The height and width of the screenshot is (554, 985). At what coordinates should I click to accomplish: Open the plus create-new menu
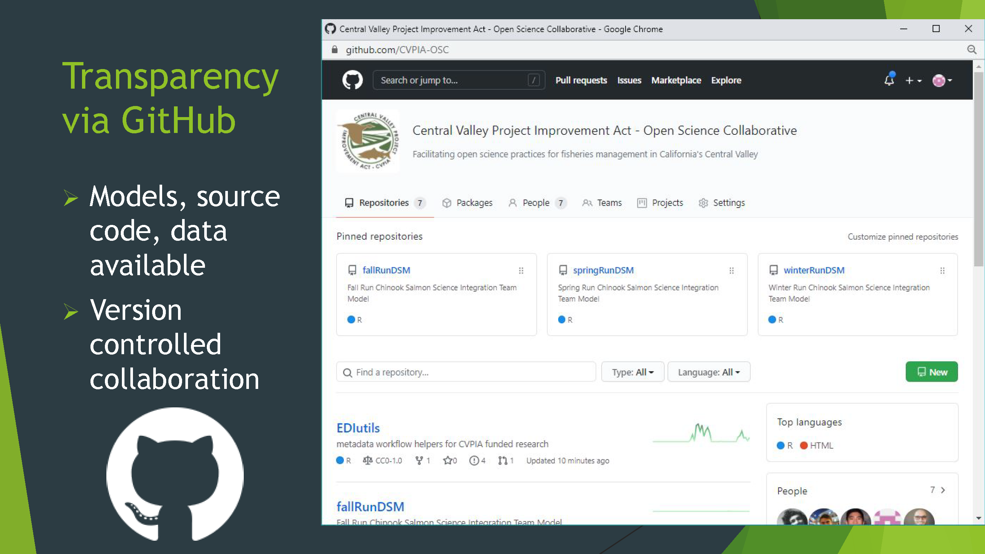click(913, 80)
